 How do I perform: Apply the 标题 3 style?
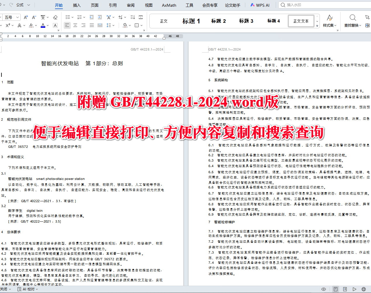tap(246, 21)
